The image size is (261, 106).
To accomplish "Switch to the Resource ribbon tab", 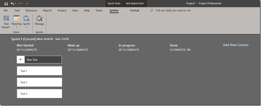I will point(31,11).
